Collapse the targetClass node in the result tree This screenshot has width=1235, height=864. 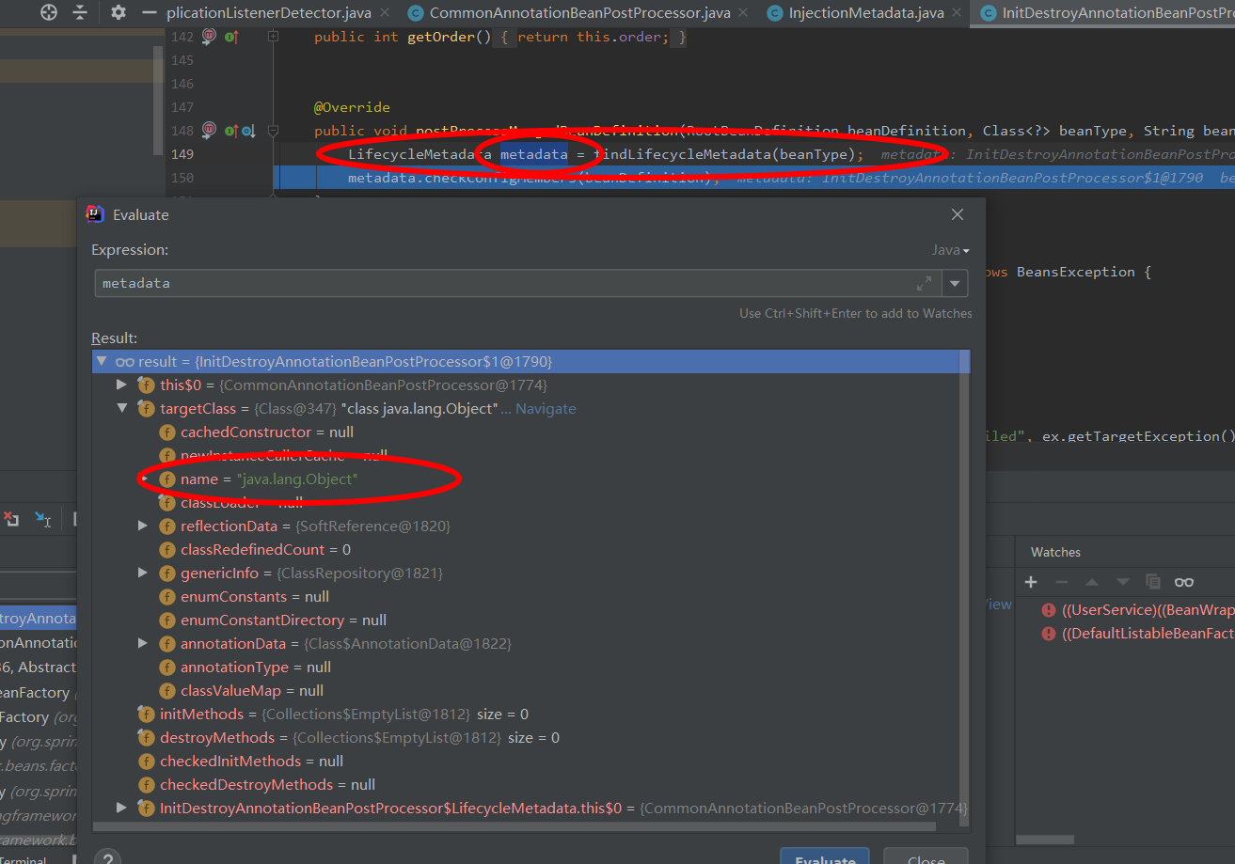[x=122, y=407]
